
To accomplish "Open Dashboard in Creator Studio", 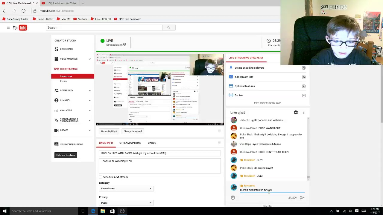I will (66, 49).
